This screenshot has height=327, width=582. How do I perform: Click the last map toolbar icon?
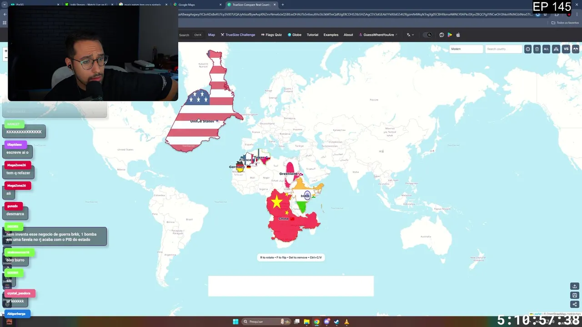coord(576,49)
